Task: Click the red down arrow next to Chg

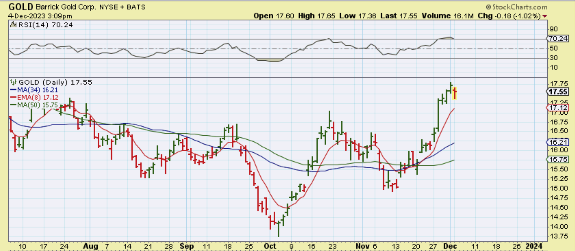Action: pos(545,16)
